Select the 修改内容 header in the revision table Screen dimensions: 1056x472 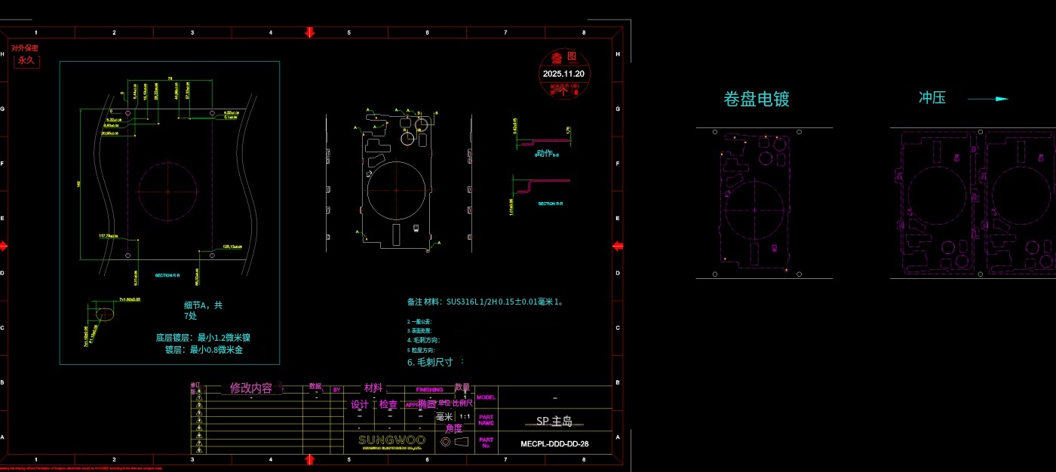click(x=250, y=388)
